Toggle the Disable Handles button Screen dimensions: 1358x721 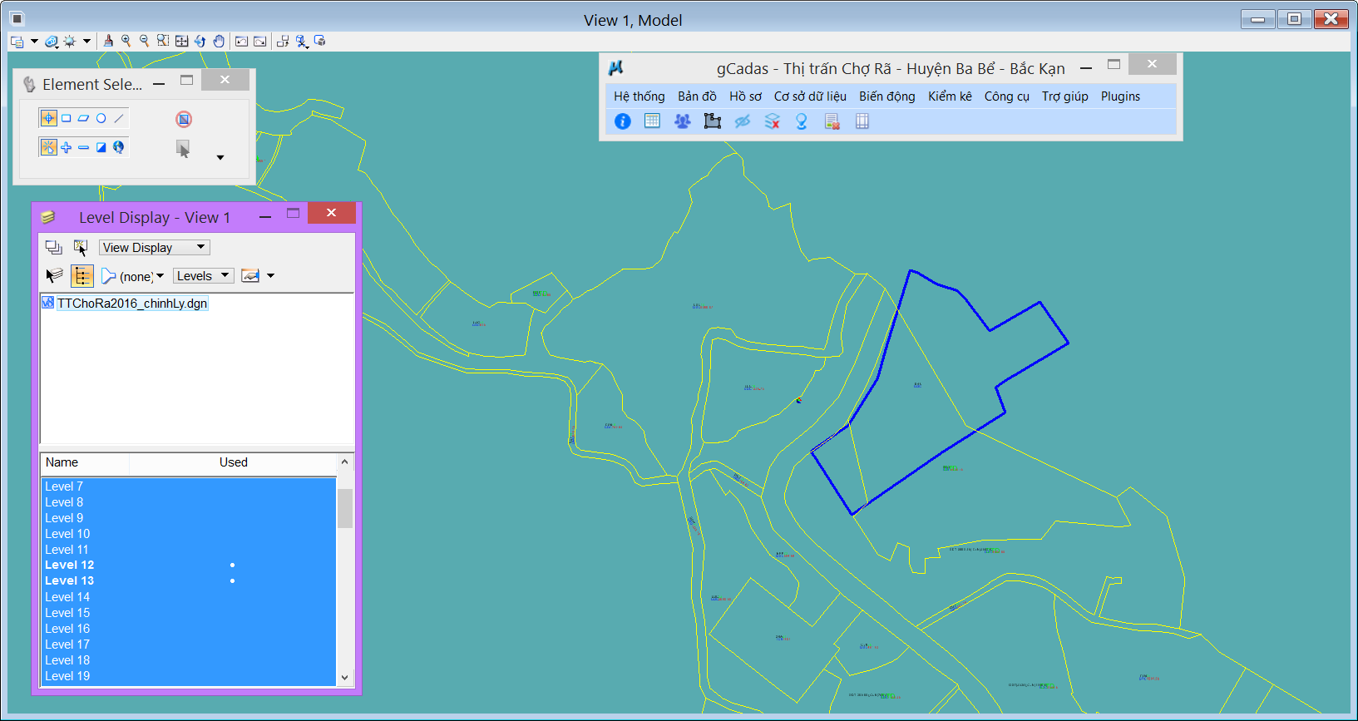(x=184, y=119)
